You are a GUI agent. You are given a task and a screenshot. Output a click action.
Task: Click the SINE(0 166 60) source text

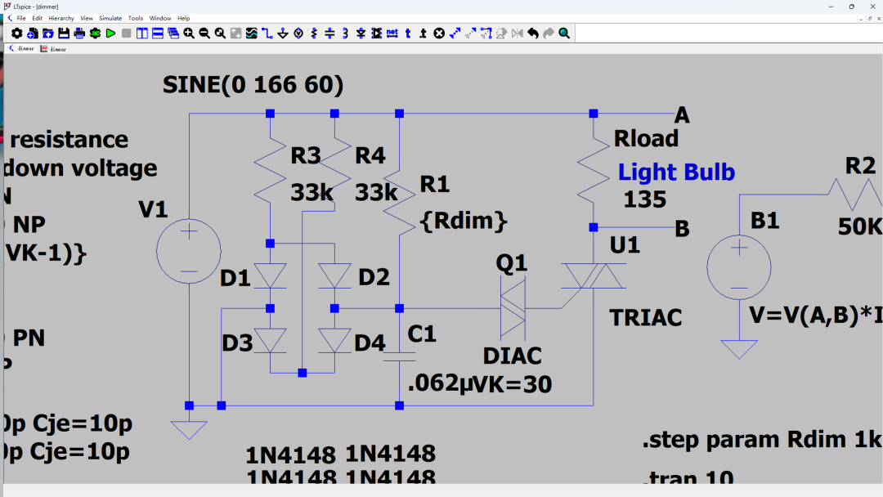[x=253, y=85]
